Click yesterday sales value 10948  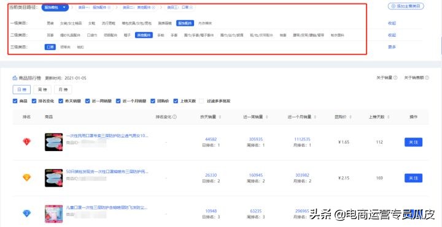211,211
